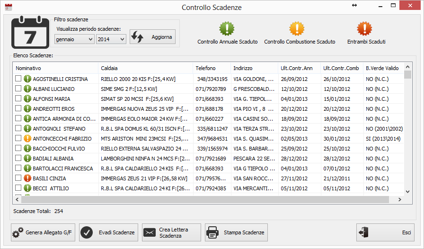
Task: Click status icon for ANTICA ARMONIA DI CO...
Action: point(27,118)
